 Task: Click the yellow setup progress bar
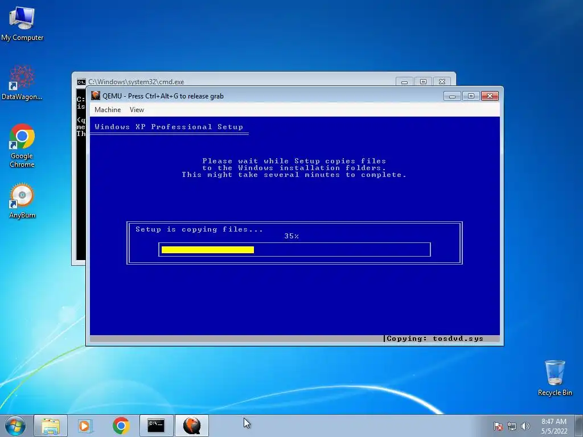(x=208, y=250)
